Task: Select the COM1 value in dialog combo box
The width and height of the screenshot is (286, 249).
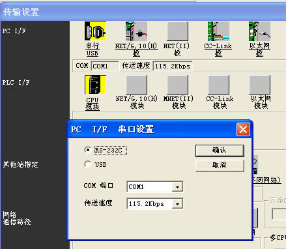Action: pyautogui.click(x=149, y=187)
